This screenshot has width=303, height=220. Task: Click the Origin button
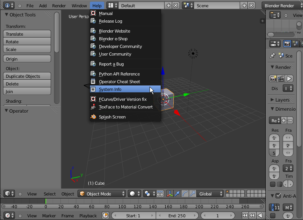point(27,59)
